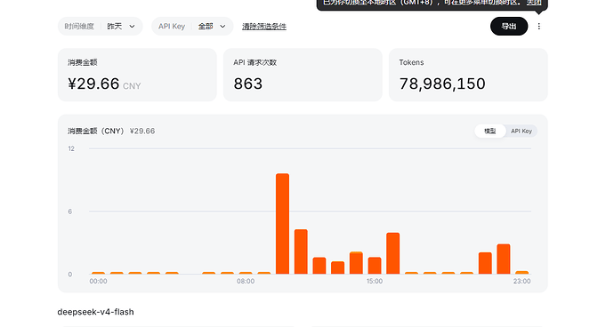This screenshot has height=327, width=614.
Task: Click the 23:00 axis label
Action: pos(522,281)
